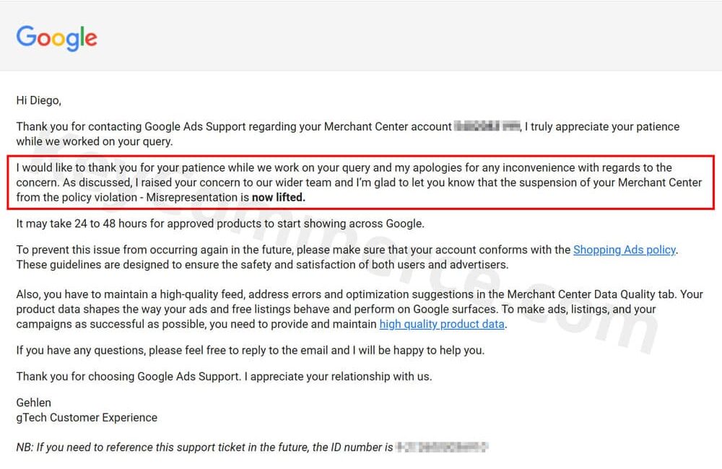Screen dimensions: 722x469
Task: Click the "Hi Diego," greeting line
Action: [39, 100]
